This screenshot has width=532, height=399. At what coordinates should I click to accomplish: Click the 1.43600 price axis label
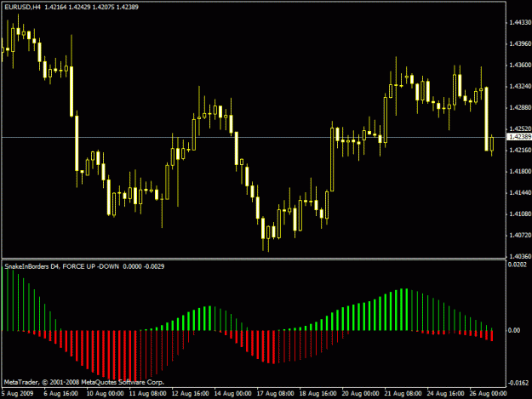pos(520,65)
